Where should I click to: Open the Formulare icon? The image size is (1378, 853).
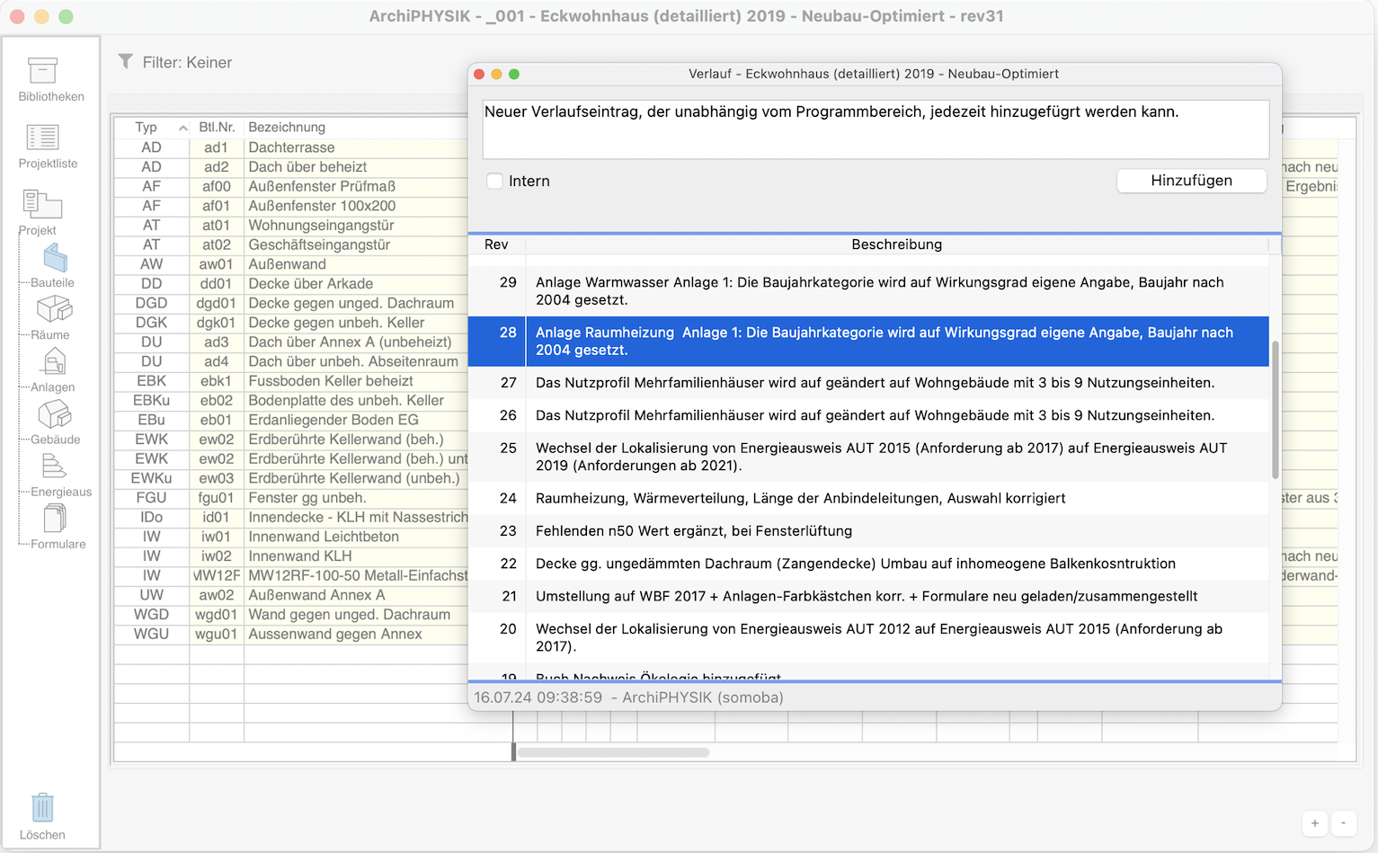click(x=54, y=519)
